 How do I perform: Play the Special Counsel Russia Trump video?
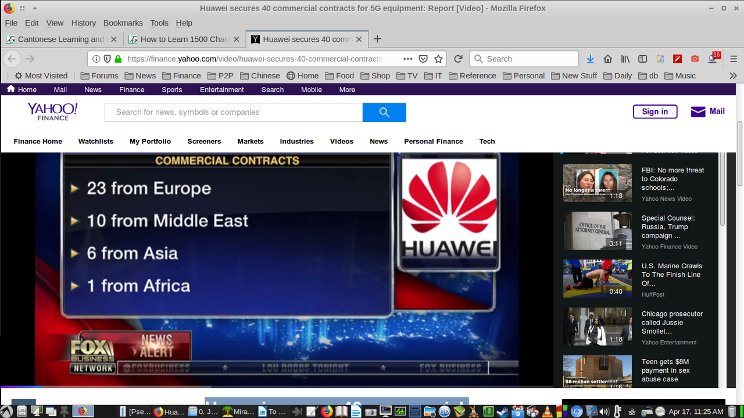click(598, 230)
